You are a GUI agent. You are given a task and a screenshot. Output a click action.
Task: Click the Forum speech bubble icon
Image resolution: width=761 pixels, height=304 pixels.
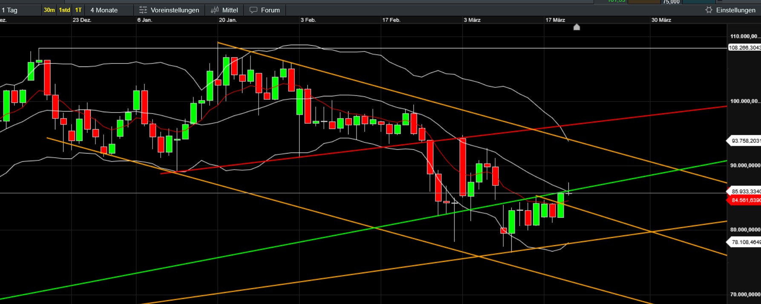(x=254, y=10)
